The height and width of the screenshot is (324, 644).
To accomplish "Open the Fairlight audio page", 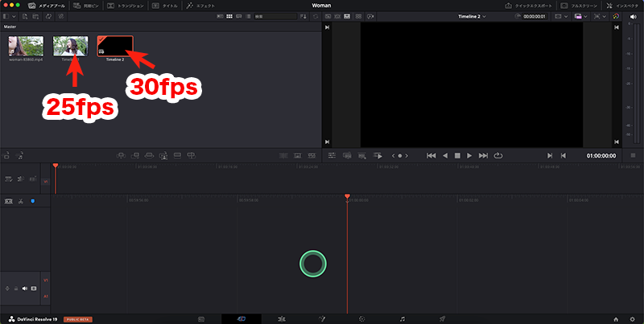I will [402, 318].
